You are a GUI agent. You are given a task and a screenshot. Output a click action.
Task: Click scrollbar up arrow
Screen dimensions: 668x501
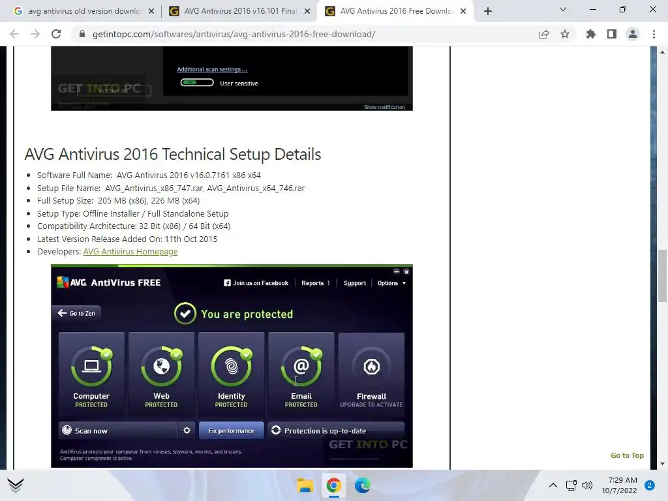click(x=662, y=52)
